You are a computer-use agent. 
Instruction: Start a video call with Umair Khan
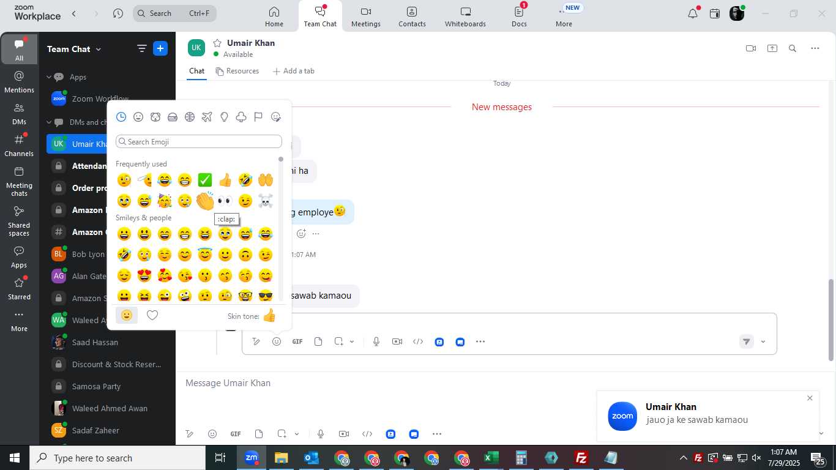[751, 48]
